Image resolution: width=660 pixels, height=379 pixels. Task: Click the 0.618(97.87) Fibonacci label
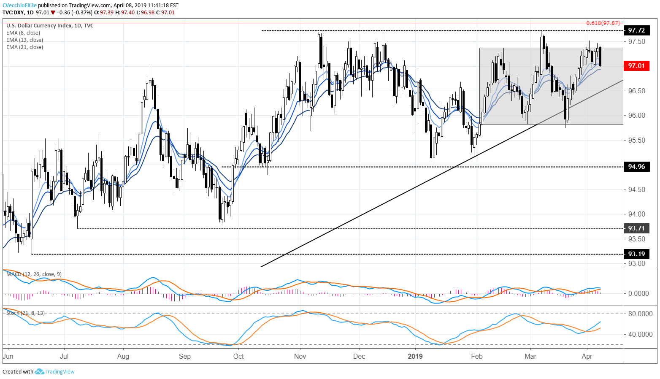click(603, 23)
